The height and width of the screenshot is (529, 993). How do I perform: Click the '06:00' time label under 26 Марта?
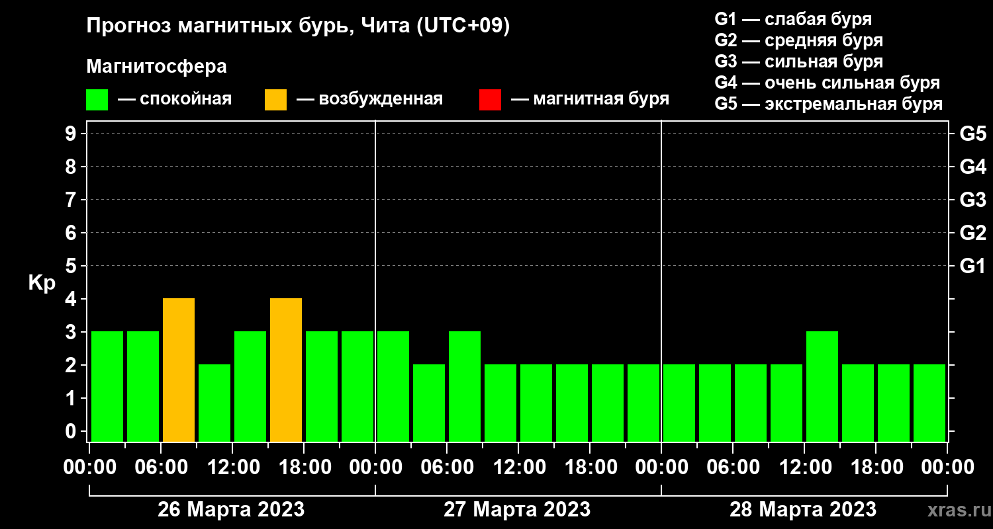161,468
